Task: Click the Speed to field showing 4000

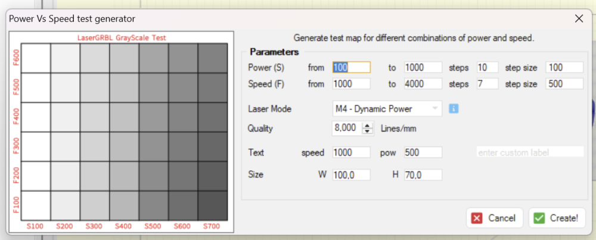Action: [423, 84]
